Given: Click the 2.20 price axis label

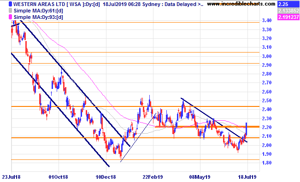Looking at the screenshot, I should (x=267, y=127).
